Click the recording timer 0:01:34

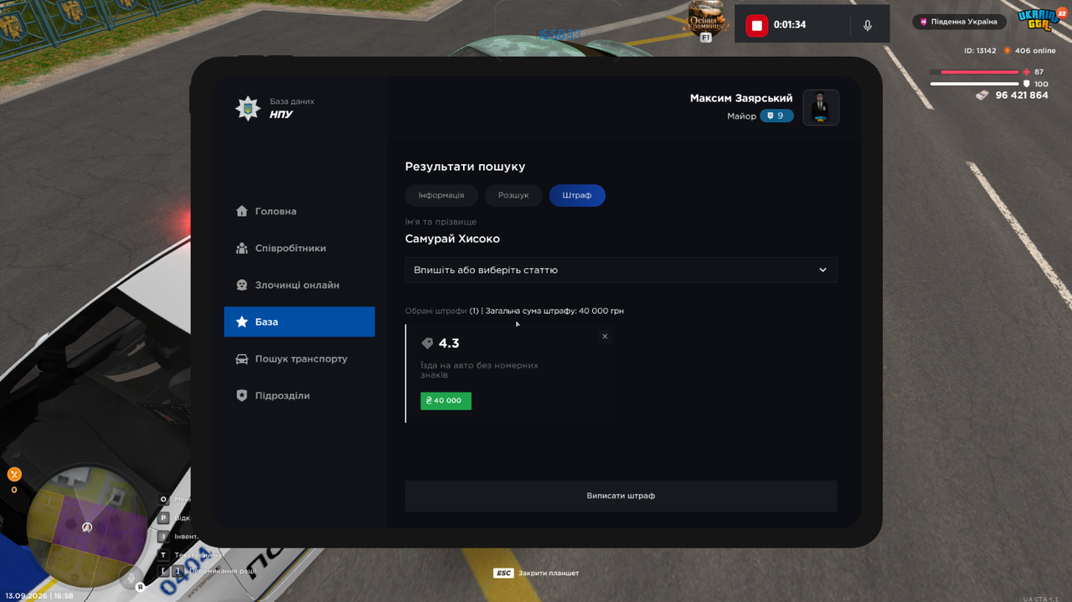790,25
